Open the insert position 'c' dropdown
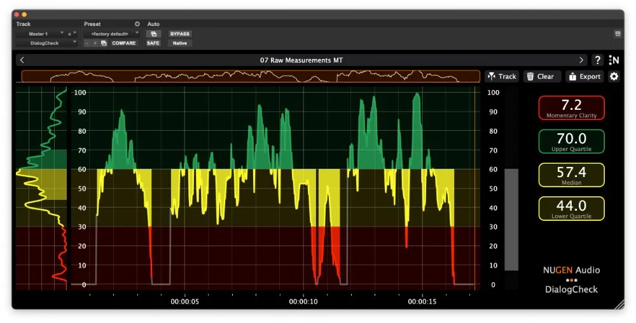This screenshot has height=323, width=636. click(x=73, y=34)
